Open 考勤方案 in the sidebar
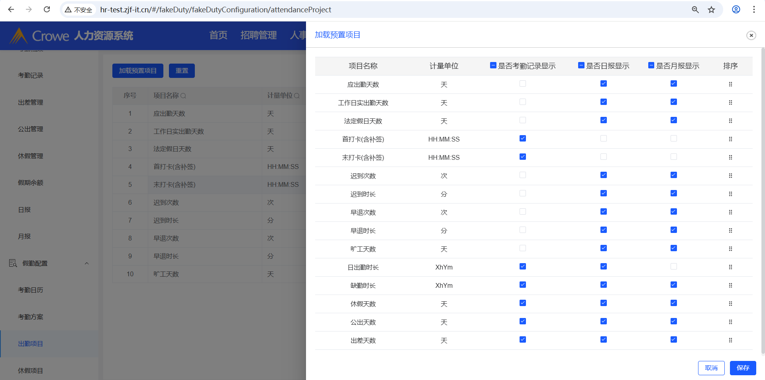The image size is (765, 380). click(x=31, y=317)
